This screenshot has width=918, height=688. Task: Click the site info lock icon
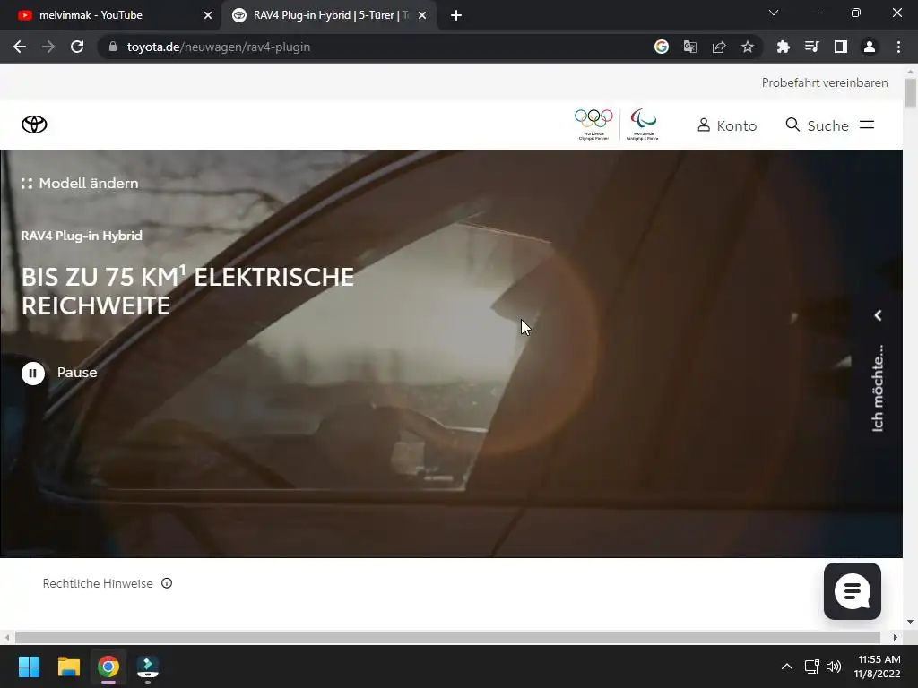pyautogui.click(x=113, y=47)
